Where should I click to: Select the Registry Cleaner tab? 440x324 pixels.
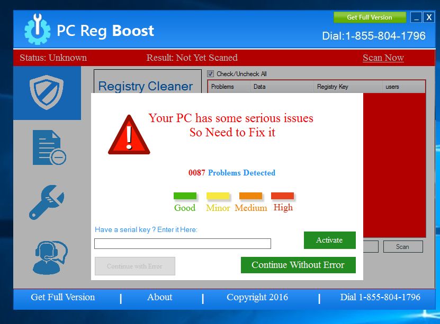[147, 81]
